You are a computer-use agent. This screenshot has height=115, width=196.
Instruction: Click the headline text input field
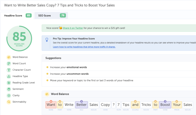(98, 5)
